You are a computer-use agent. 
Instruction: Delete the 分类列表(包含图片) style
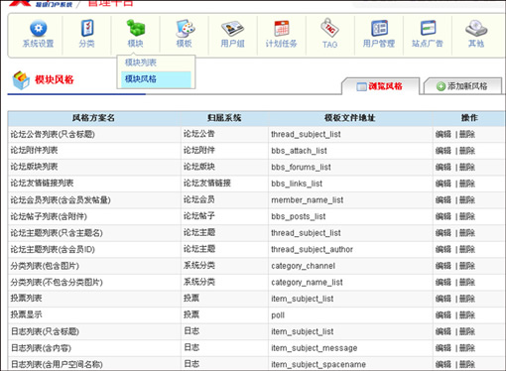467,266
